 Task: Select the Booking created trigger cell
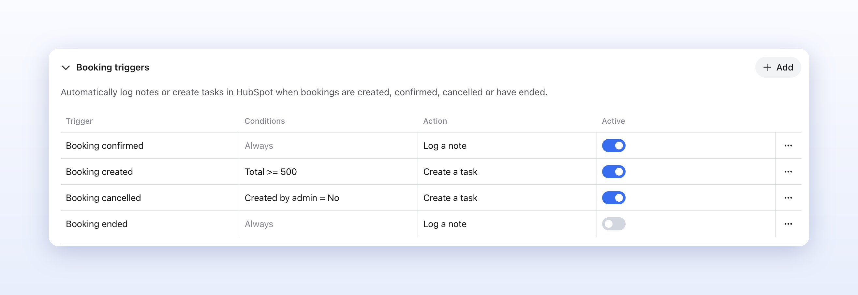[150, 172]
